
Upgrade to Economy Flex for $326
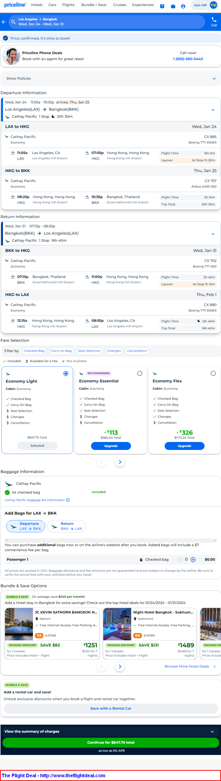coord(184,446)
